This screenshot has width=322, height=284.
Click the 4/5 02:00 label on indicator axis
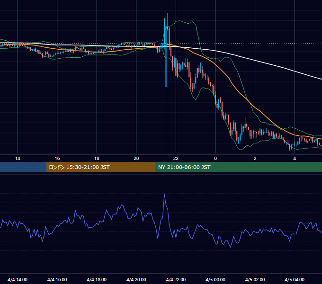255,279
